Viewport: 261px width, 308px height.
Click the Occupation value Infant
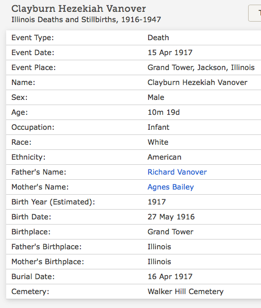click(x=158, y=127)
